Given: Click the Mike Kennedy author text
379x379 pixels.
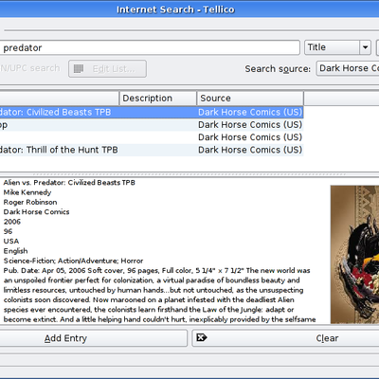Looking at the screenshot, I should coord(27,192).
